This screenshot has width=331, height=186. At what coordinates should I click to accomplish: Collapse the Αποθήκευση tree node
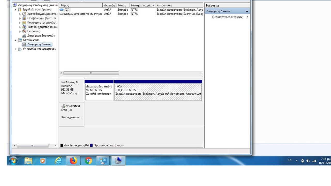point(16,40)
